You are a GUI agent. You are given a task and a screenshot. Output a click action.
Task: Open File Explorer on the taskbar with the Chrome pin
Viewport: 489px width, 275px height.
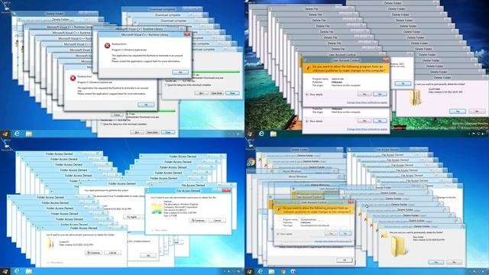(x=272, y=272)
